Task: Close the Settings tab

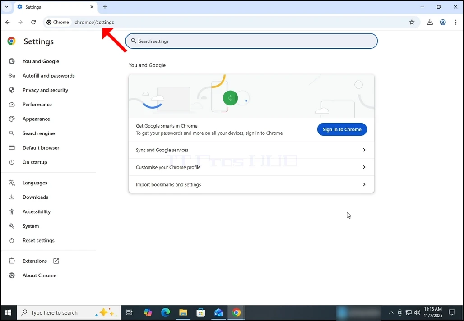Action: click(x=92, y=7)
